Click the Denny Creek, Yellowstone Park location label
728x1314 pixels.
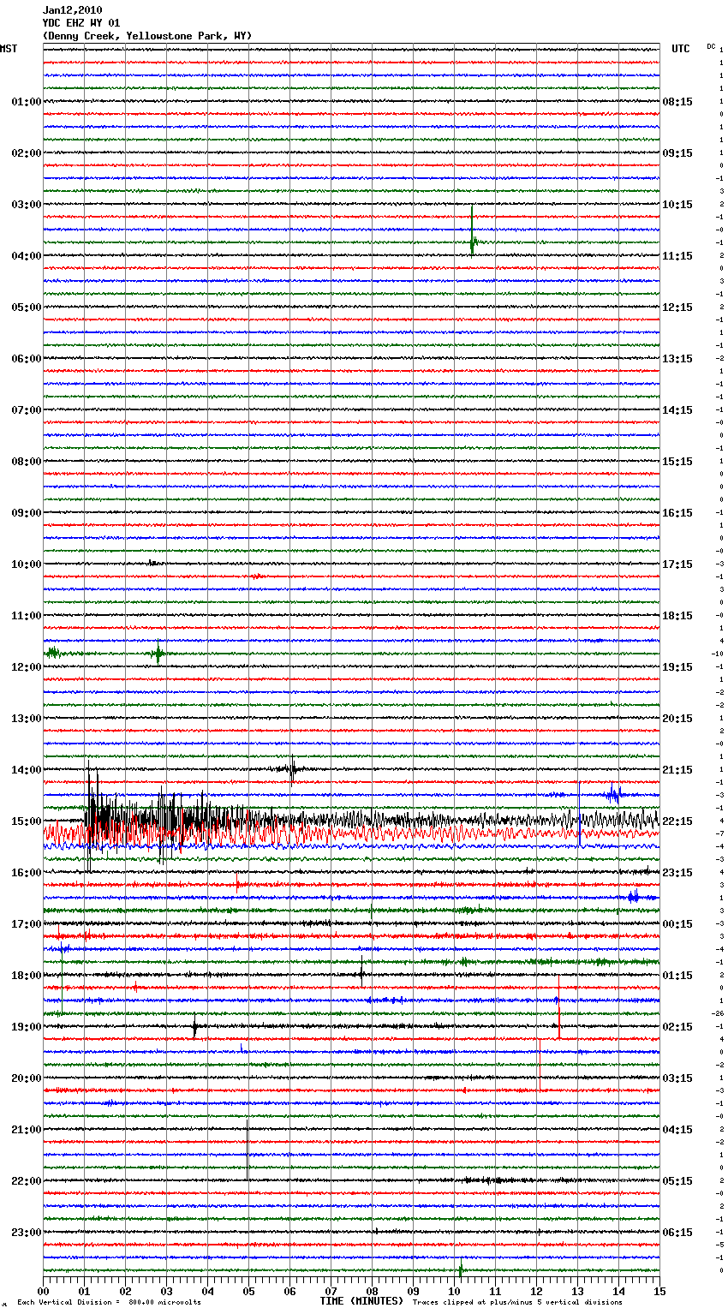147,36
